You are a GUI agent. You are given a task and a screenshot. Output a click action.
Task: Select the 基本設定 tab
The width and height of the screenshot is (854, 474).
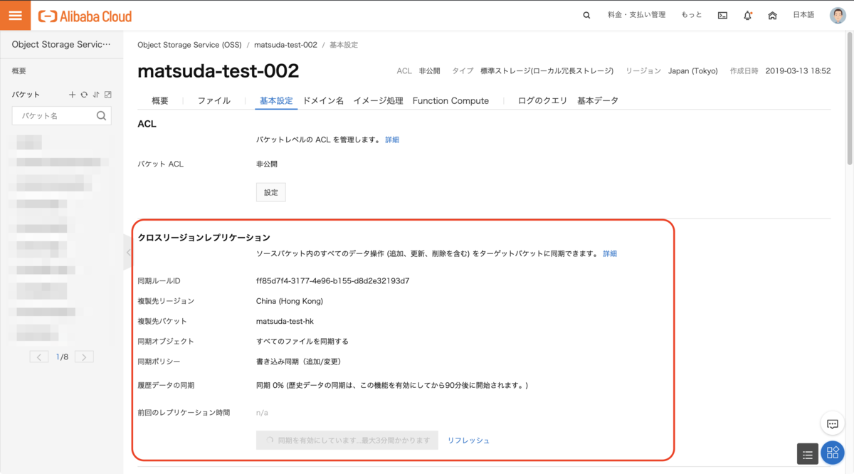pos(276,101)
